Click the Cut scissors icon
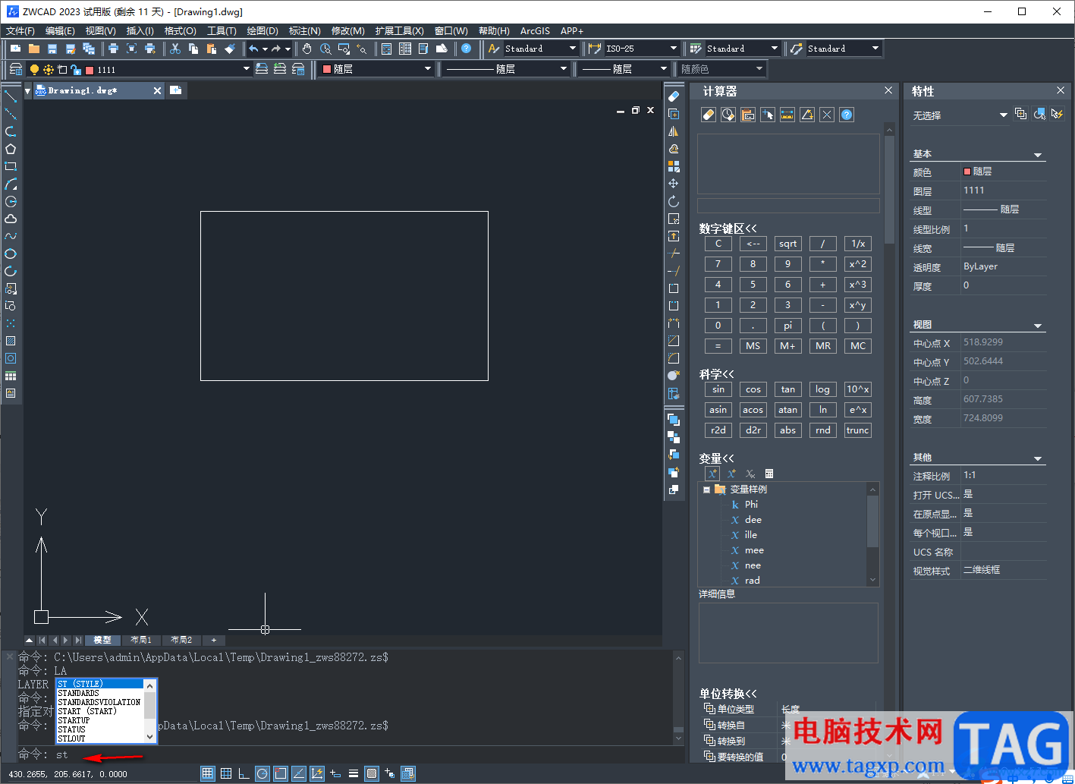The image size is (1075, 784). 175,49
